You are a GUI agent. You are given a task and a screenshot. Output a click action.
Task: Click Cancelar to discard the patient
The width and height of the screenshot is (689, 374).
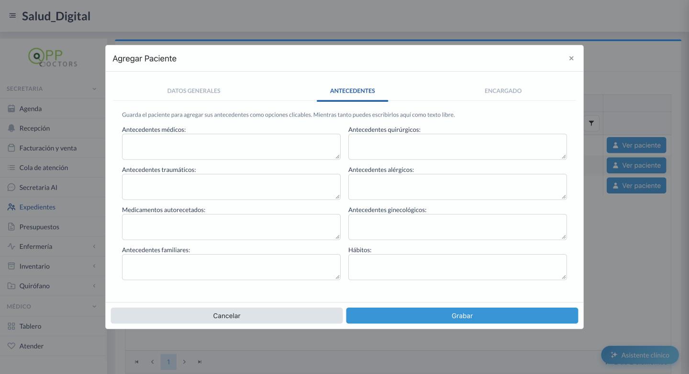pos(227,316)
